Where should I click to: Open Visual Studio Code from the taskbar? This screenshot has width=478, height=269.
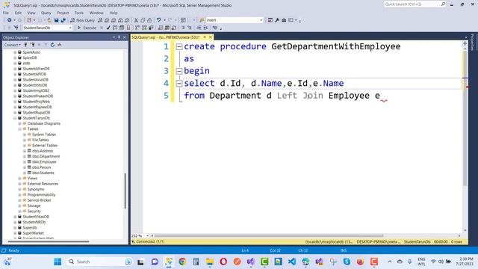[292, 262]
